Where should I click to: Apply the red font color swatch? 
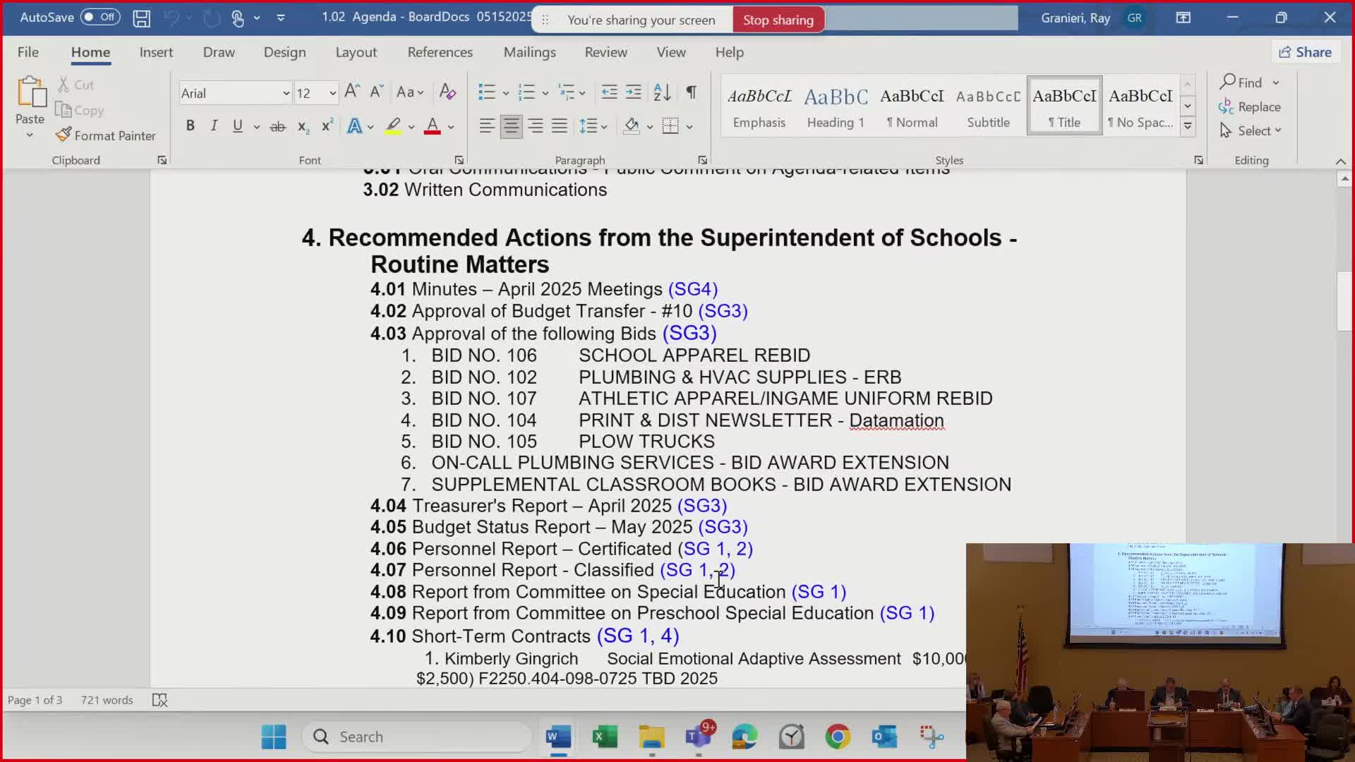click(433, 126)
